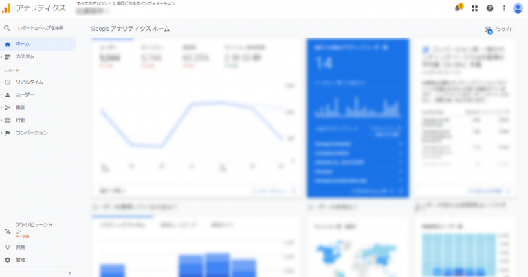Screen dimensions: 528x277
Task: Open the Google apps grid icon
Action: point(474,8)
